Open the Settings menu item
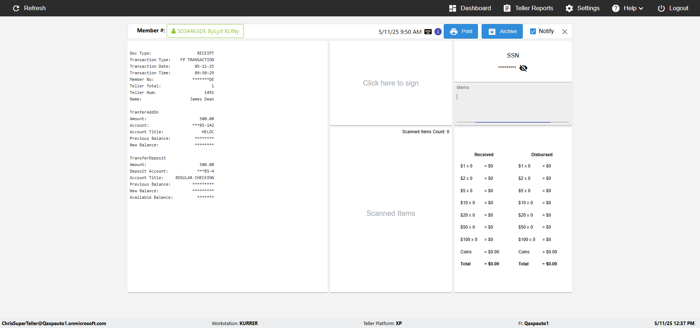This screenshot has height=328, width=700. (x=583, y=8)
